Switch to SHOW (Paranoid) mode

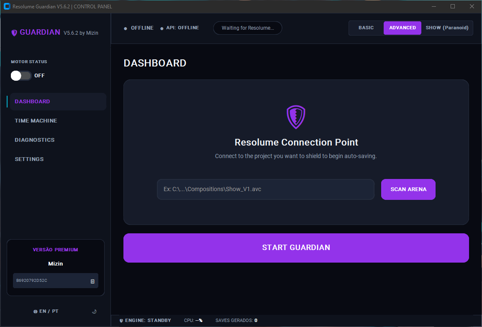click(447, 28)
